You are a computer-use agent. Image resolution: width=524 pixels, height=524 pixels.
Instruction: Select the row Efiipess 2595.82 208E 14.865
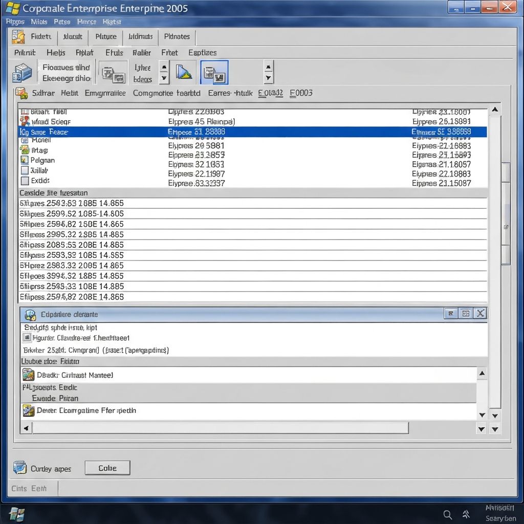click(252, 297)
